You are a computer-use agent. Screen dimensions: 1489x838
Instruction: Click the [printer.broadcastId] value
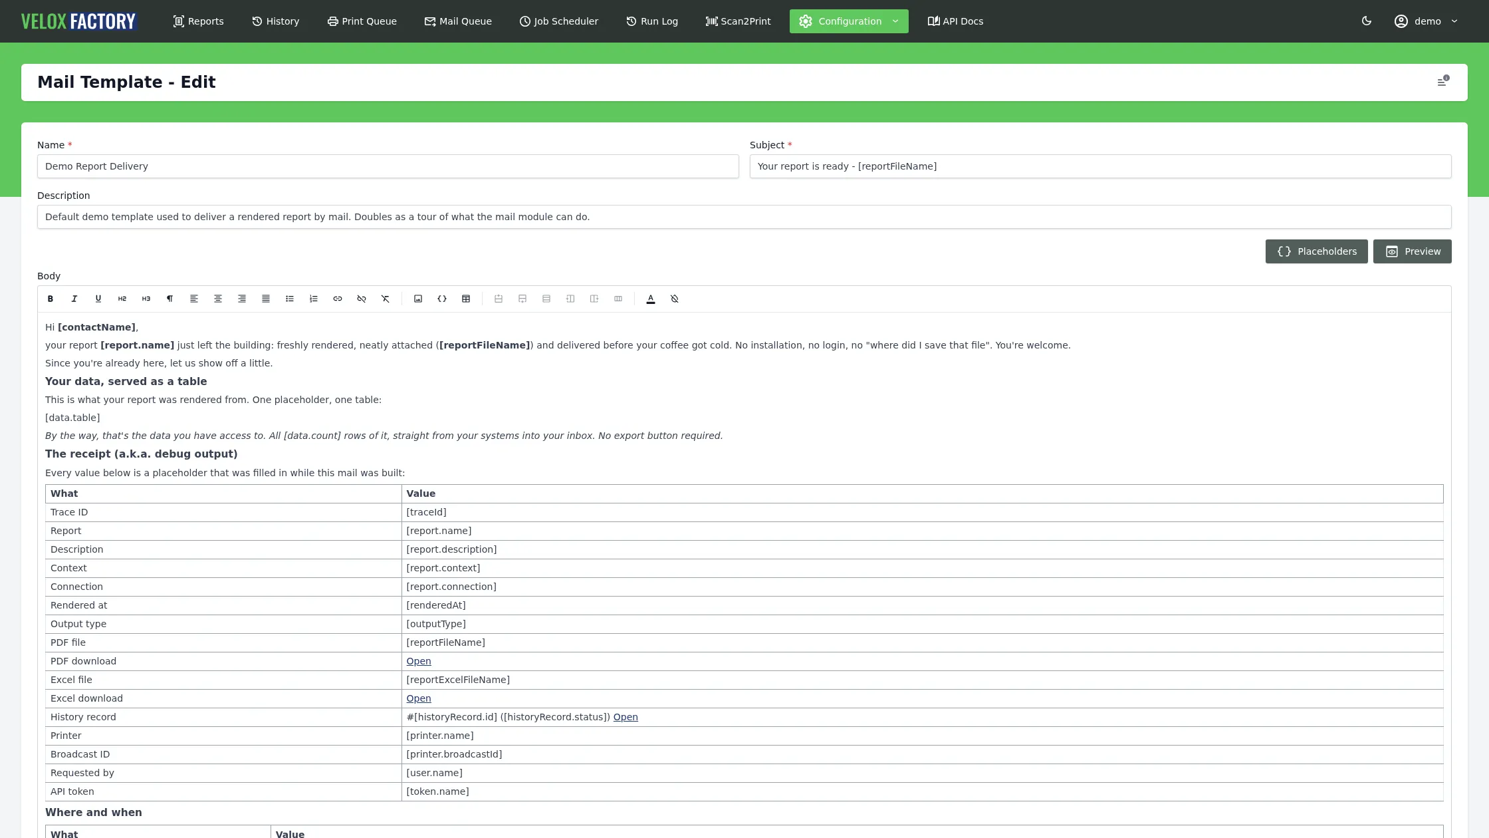[x=454, y=754]
